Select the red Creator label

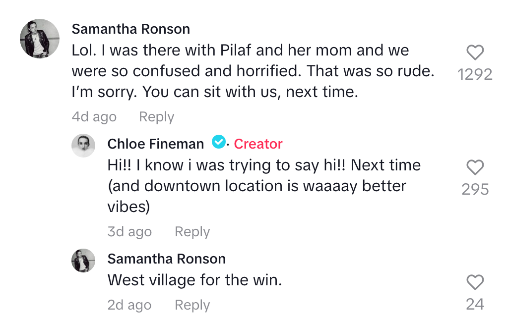coord(258,143)
